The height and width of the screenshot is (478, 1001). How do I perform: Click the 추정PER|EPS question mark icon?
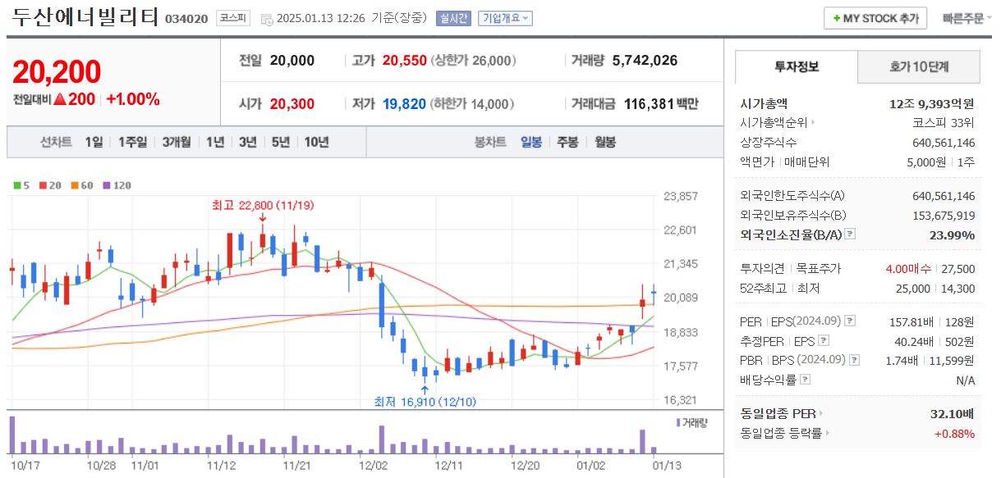coord(824,339)
